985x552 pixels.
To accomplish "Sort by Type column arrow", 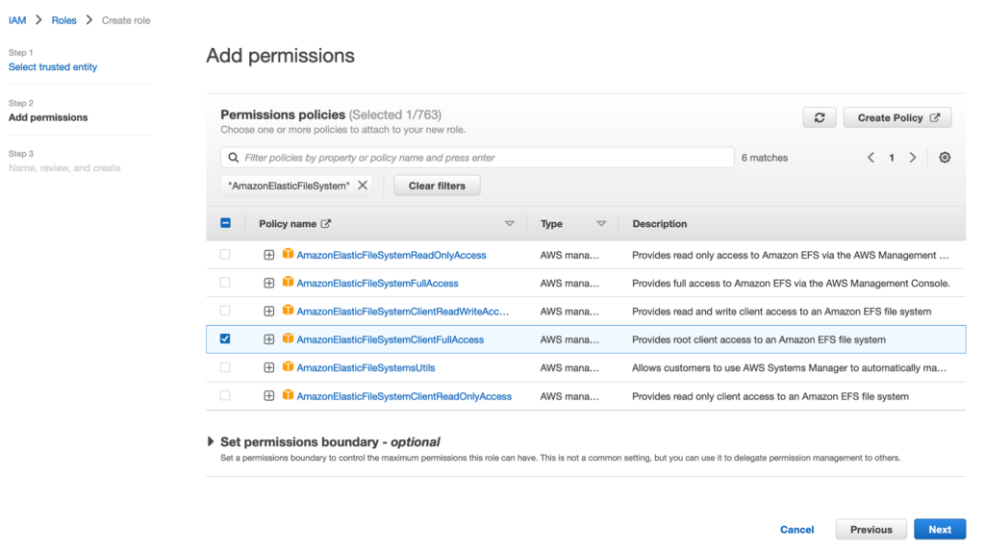I will click(x=601, y=223).
